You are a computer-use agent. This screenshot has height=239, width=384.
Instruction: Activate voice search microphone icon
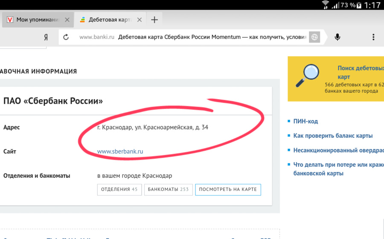coord(337,37)
